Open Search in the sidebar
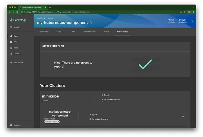203x137 pixels. [x=15, y=27]
